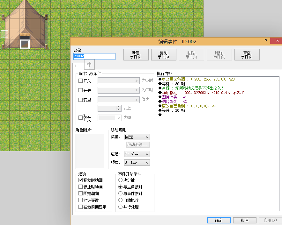Click the 名称 name input field
Screen dimensions: 282x225
[94, 56]
